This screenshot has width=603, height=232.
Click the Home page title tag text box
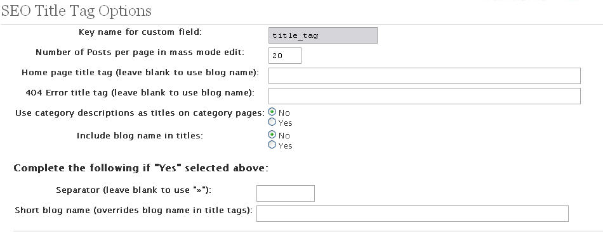424,76
